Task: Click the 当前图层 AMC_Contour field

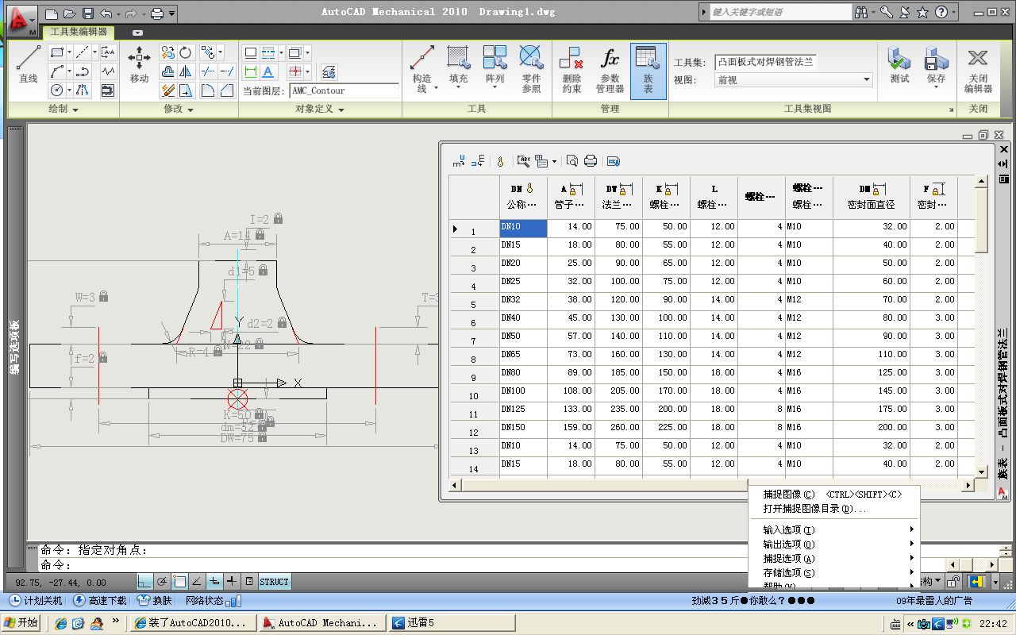Action: (344, 91)
